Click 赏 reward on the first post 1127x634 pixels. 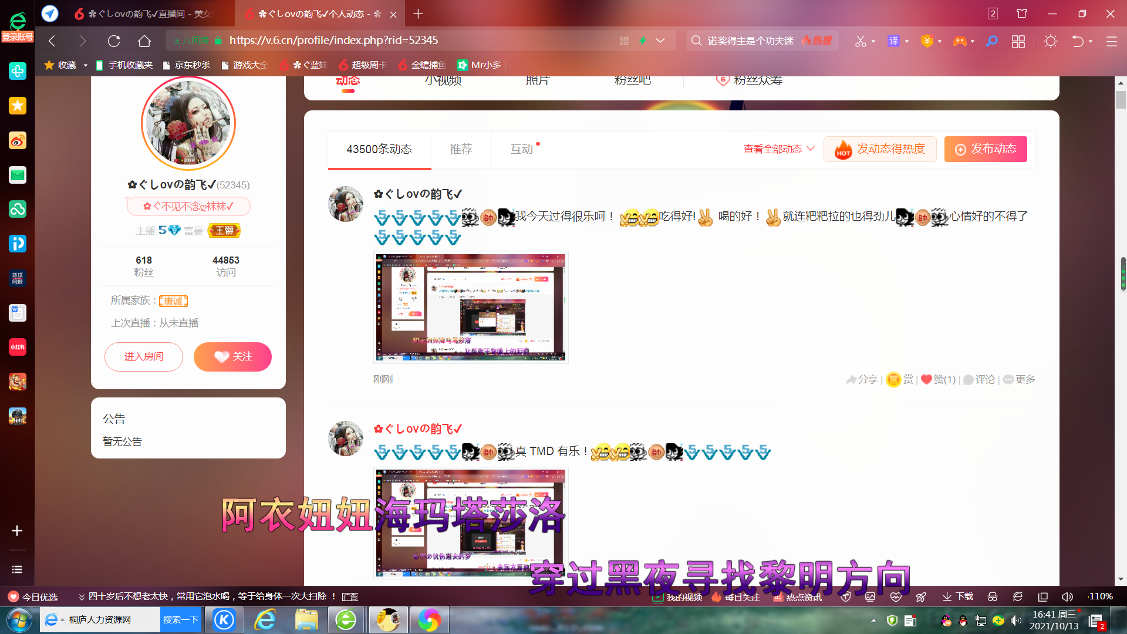click(x=900, y=380)
